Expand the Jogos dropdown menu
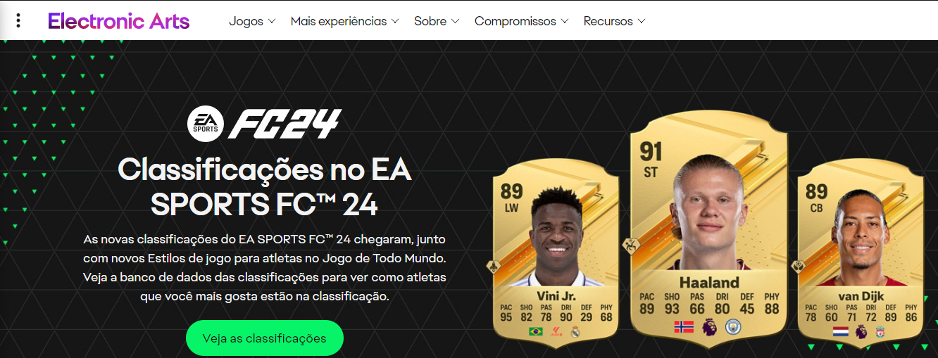This screenshot has height=358, width=938. pos(252,21)
